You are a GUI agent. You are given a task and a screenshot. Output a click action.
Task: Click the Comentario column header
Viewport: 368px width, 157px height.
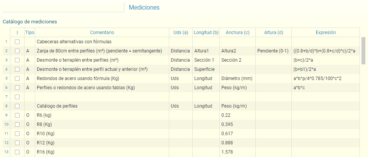(102, 33)
